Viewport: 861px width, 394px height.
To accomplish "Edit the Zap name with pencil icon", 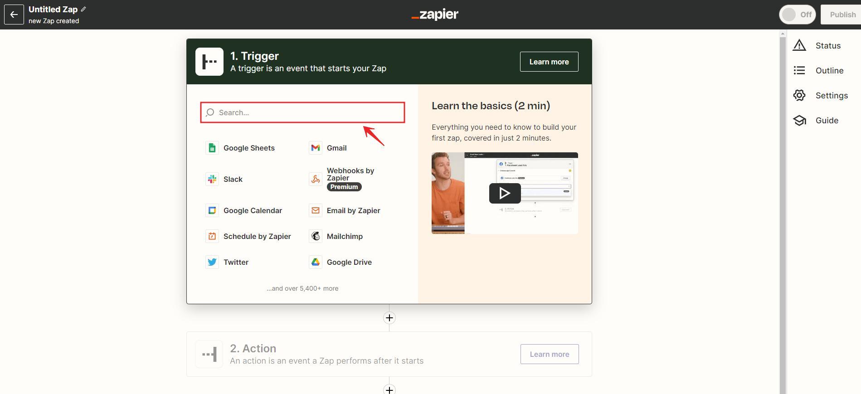I will click(x=83, y=9).
